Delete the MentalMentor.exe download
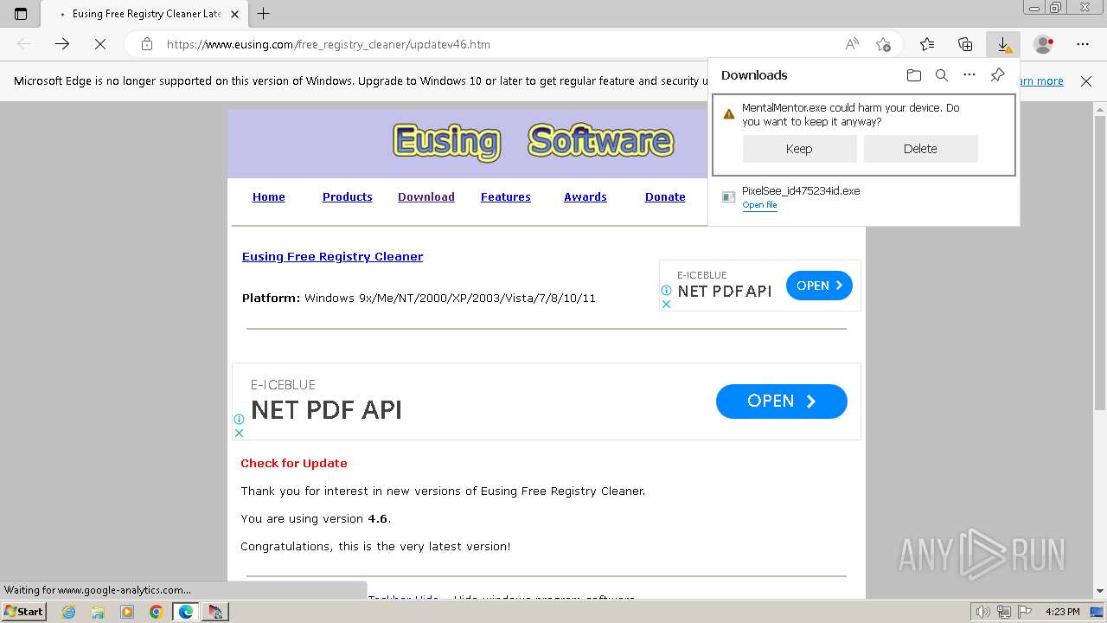 pyautogui.click(x=920, y=149)
